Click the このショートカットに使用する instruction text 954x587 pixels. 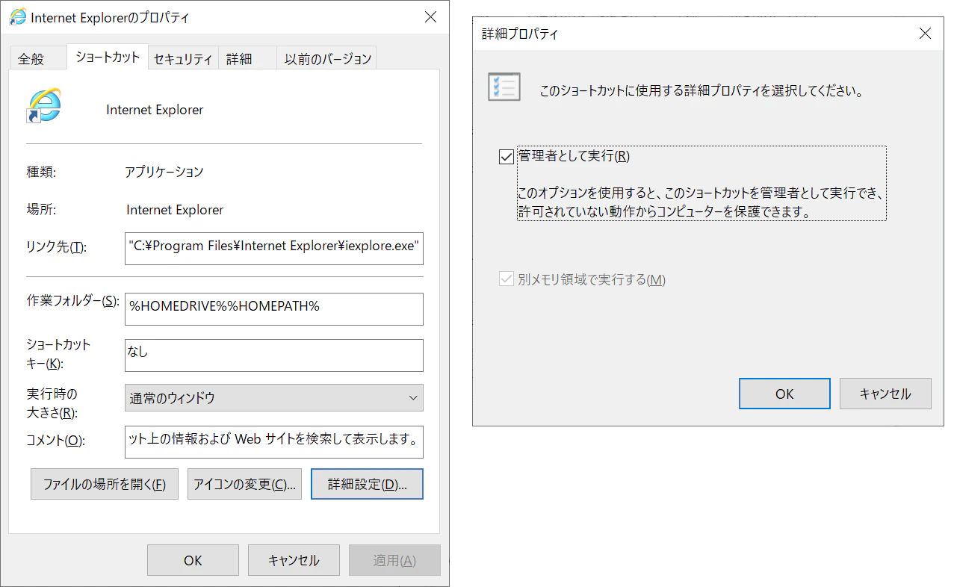click(x=701, y=93)
